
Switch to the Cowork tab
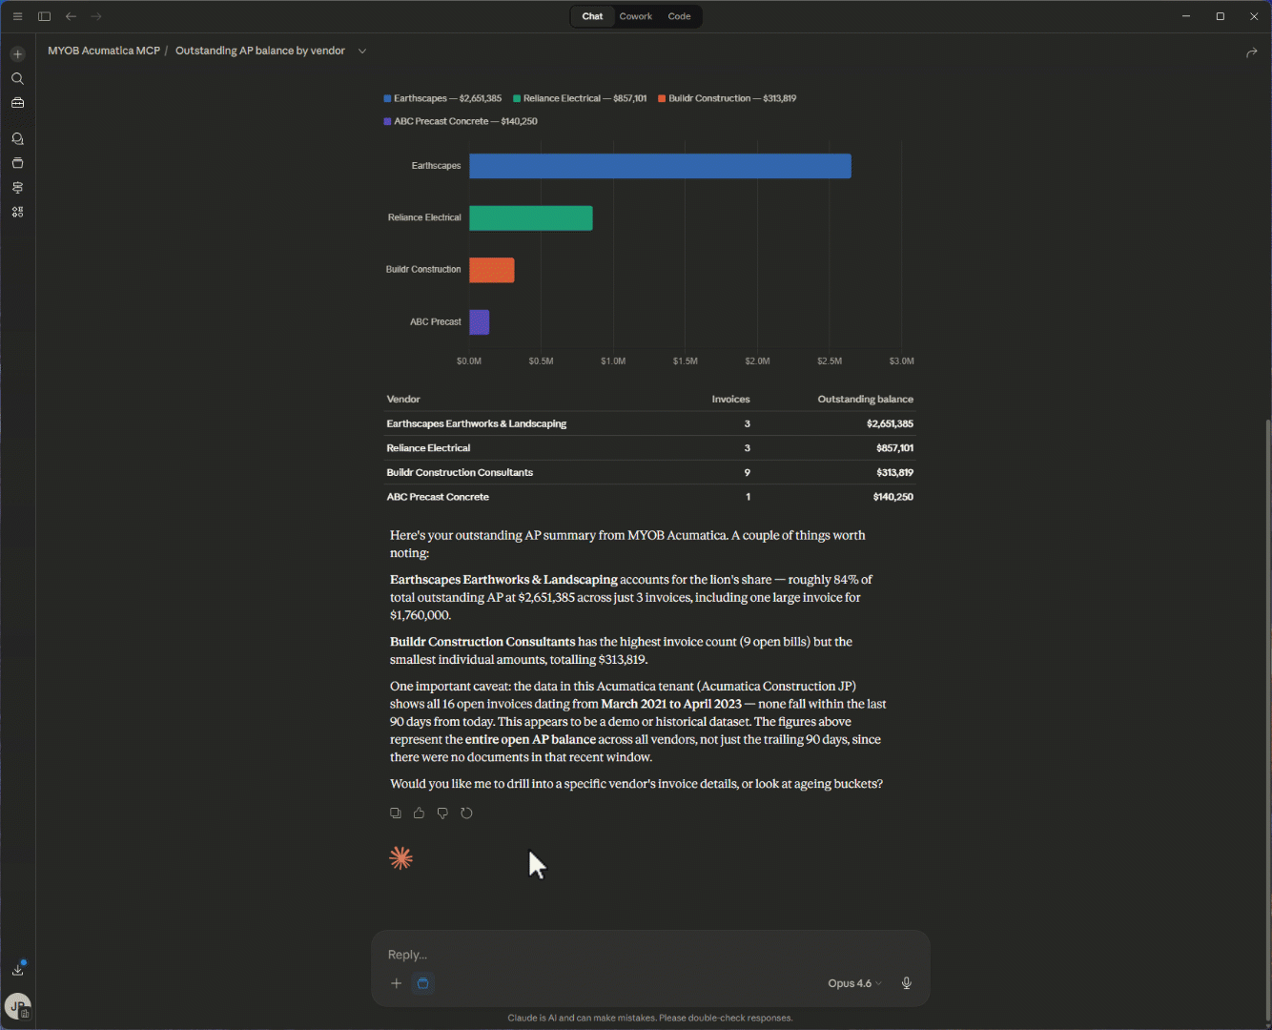click(635, 16)
